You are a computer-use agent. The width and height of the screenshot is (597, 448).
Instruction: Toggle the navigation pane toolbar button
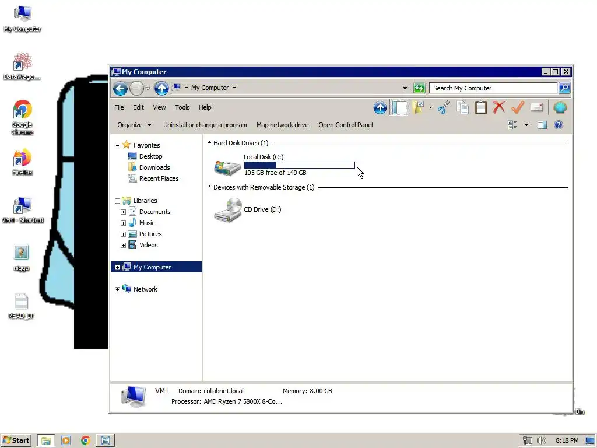point(399,108)
